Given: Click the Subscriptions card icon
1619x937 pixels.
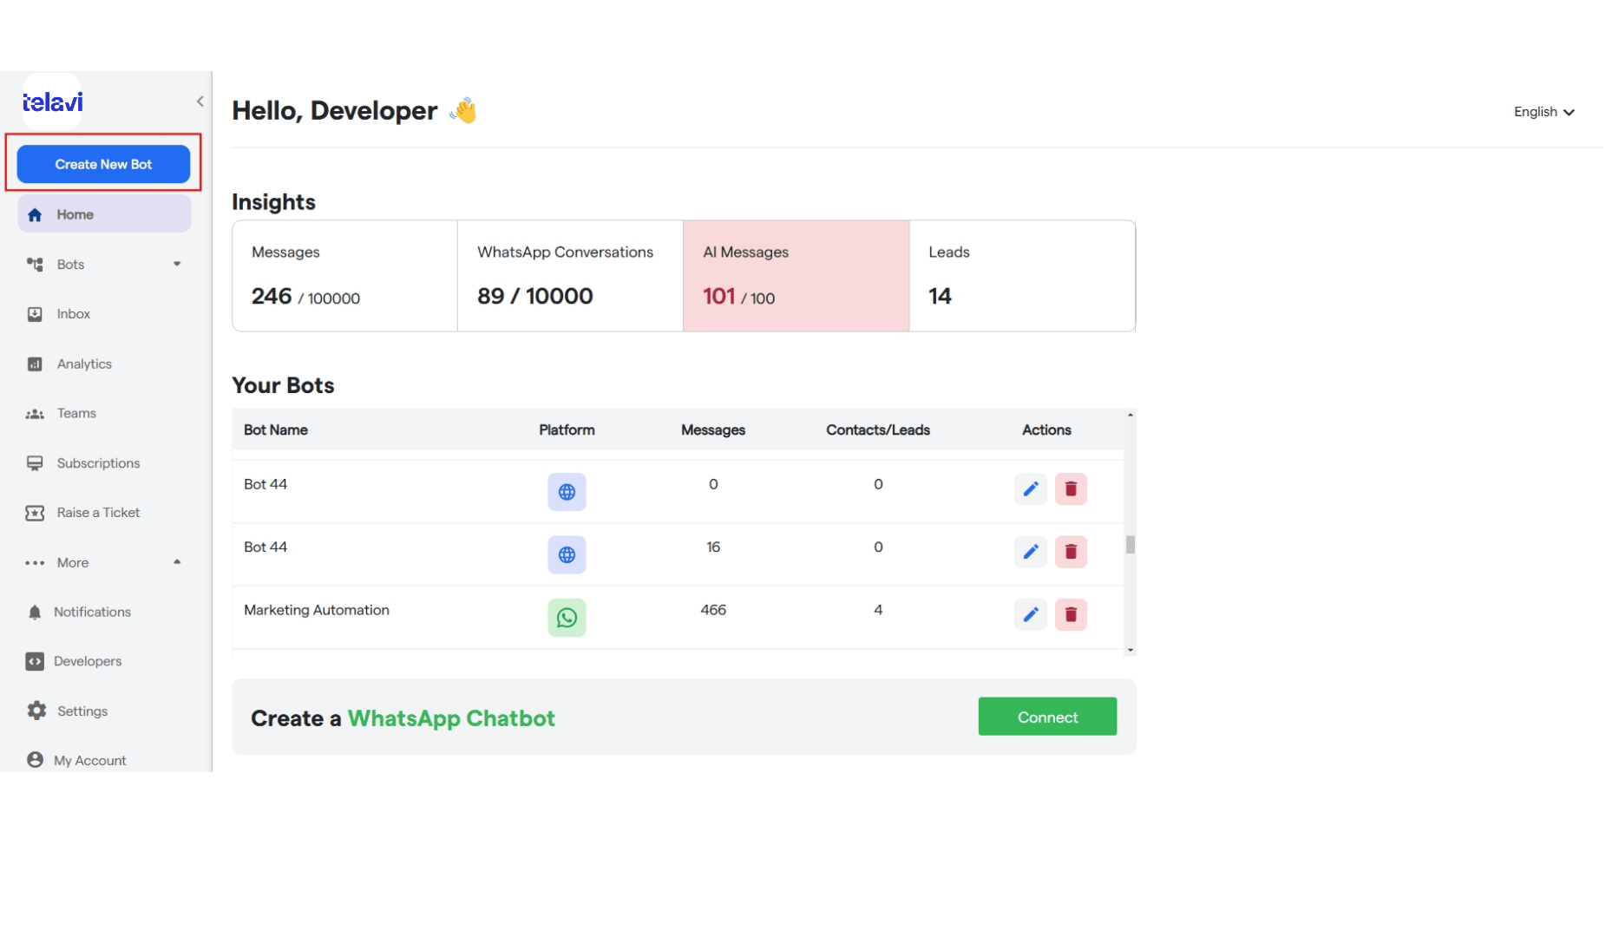Looking at the screenshot, I should (35, 463).
